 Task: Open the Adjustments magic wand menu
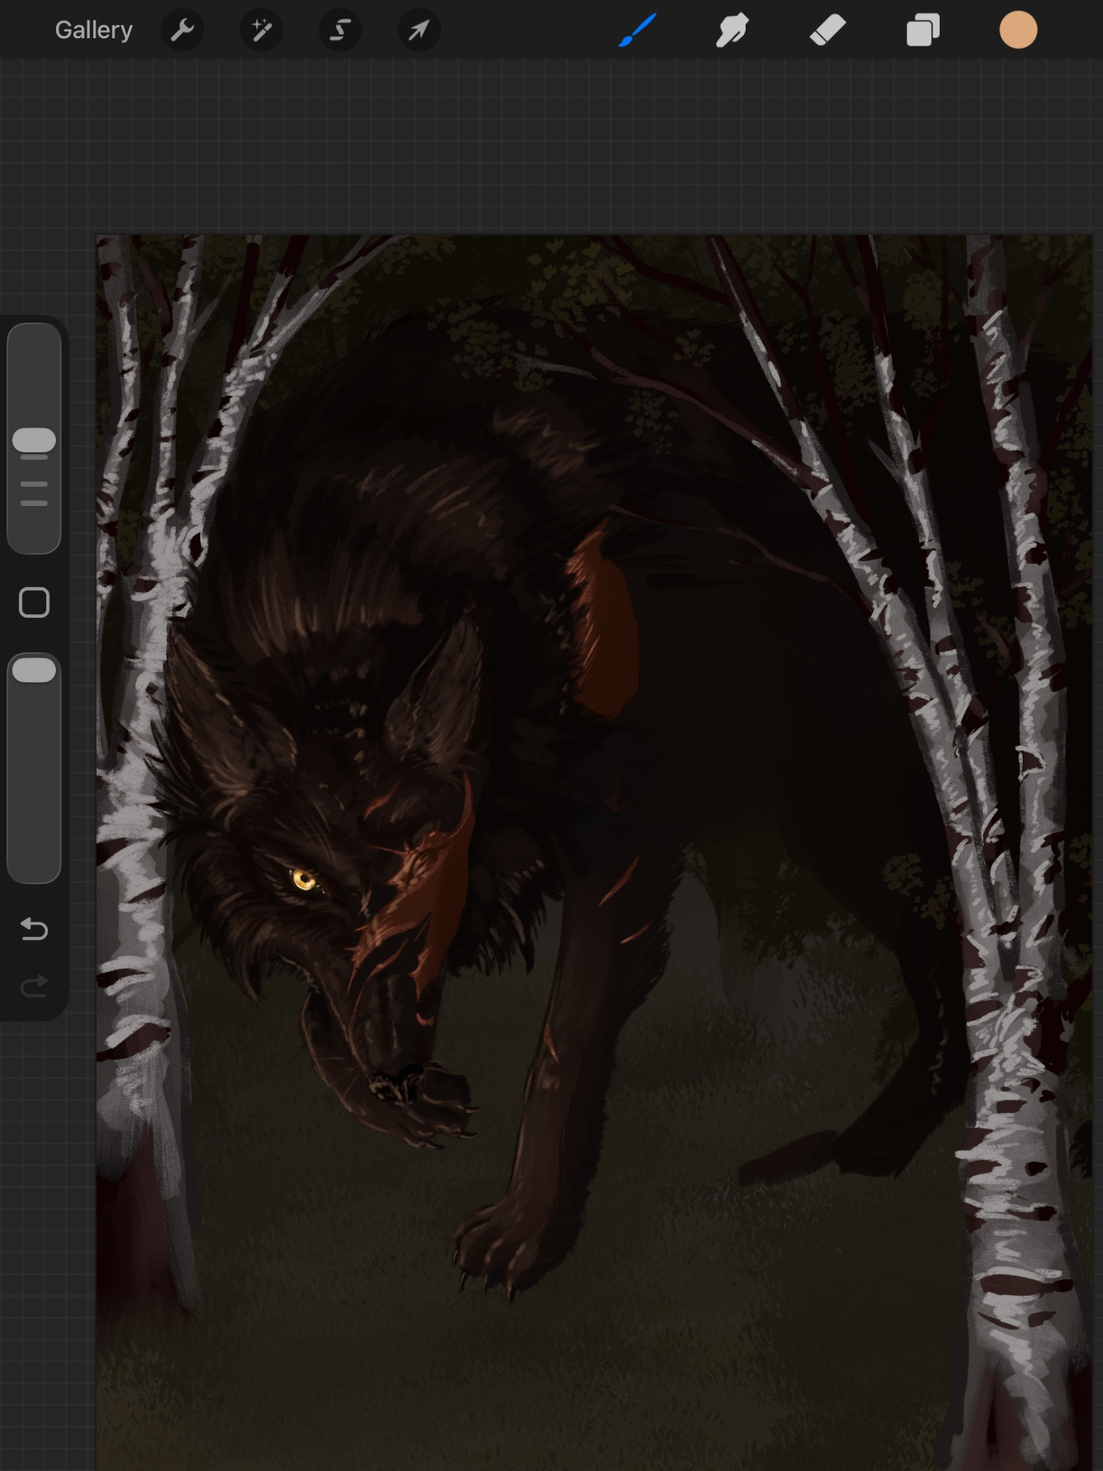point(261,30)
